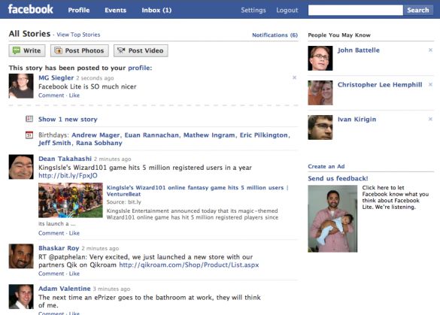Follow the profile link in posted notice

tap(140, 68)
